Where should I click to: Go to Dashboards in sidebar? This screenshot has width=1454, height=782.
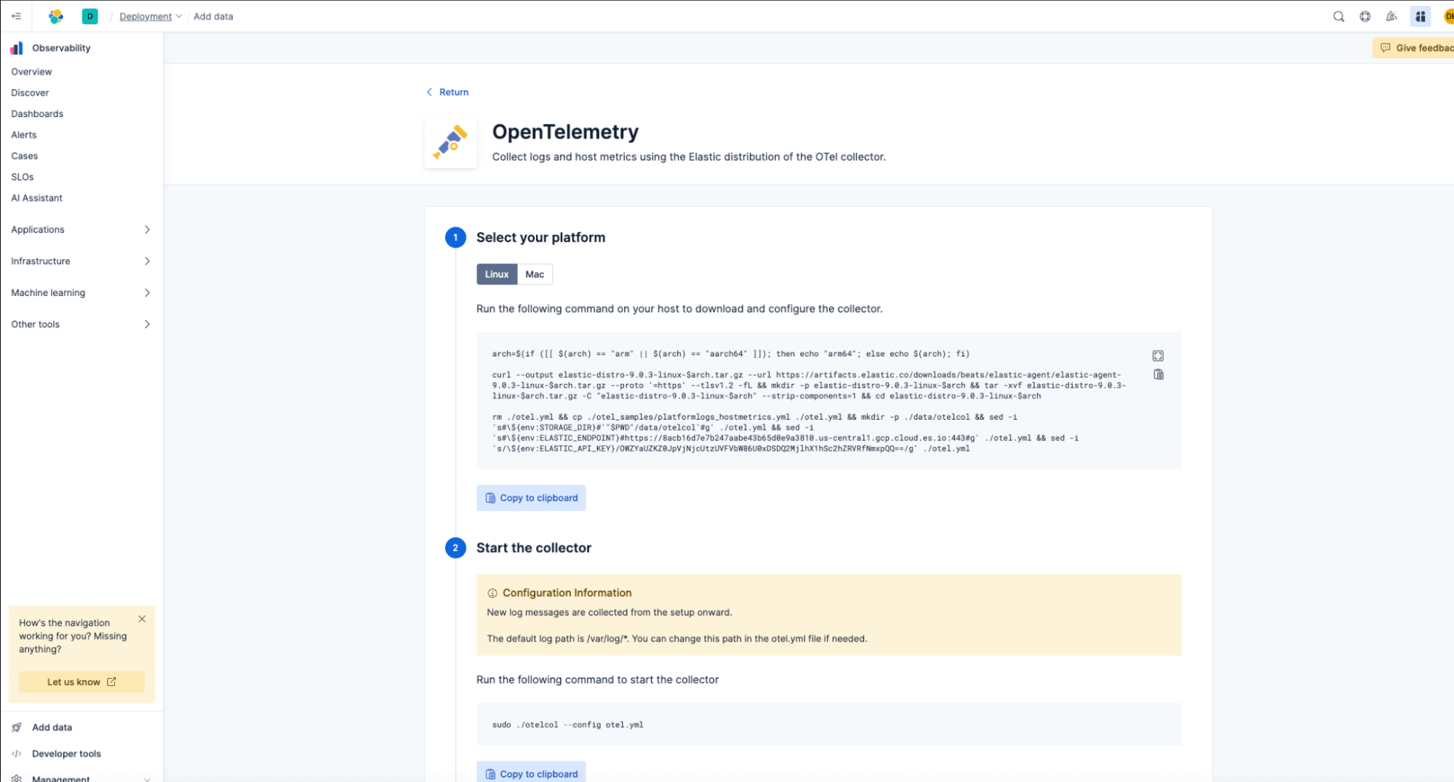point(37,113)
